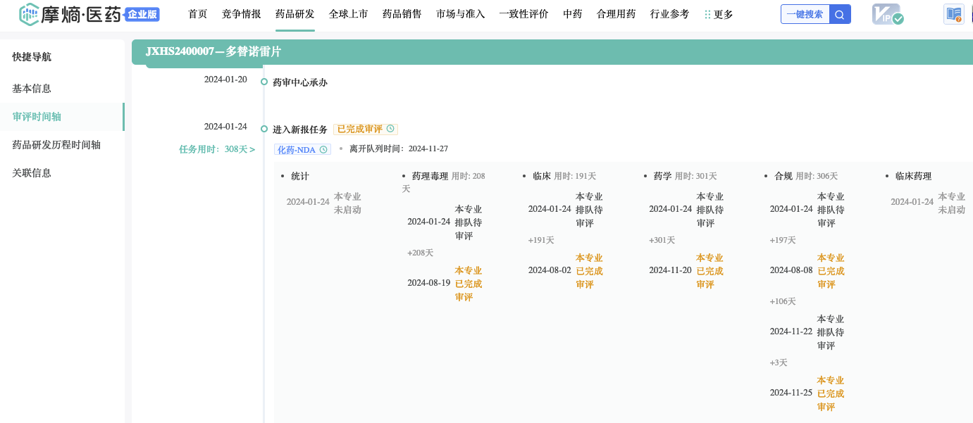Click the clock icon in 化药-NDA tag
Viewport: 973px width, 423px height.
pos(323,149)
